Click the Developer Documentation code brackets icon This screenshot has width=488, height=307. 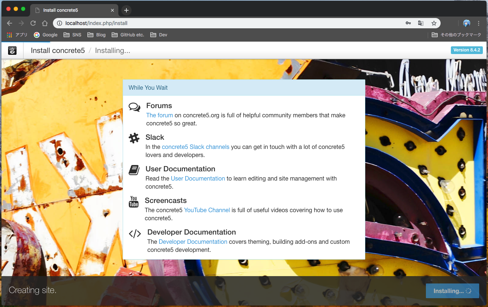135,233
